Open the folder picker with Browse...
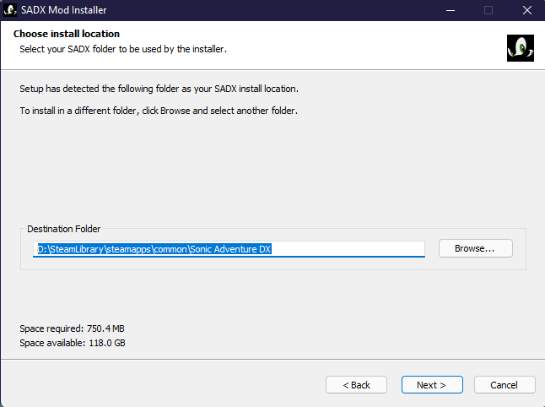 tap(476, 248)
